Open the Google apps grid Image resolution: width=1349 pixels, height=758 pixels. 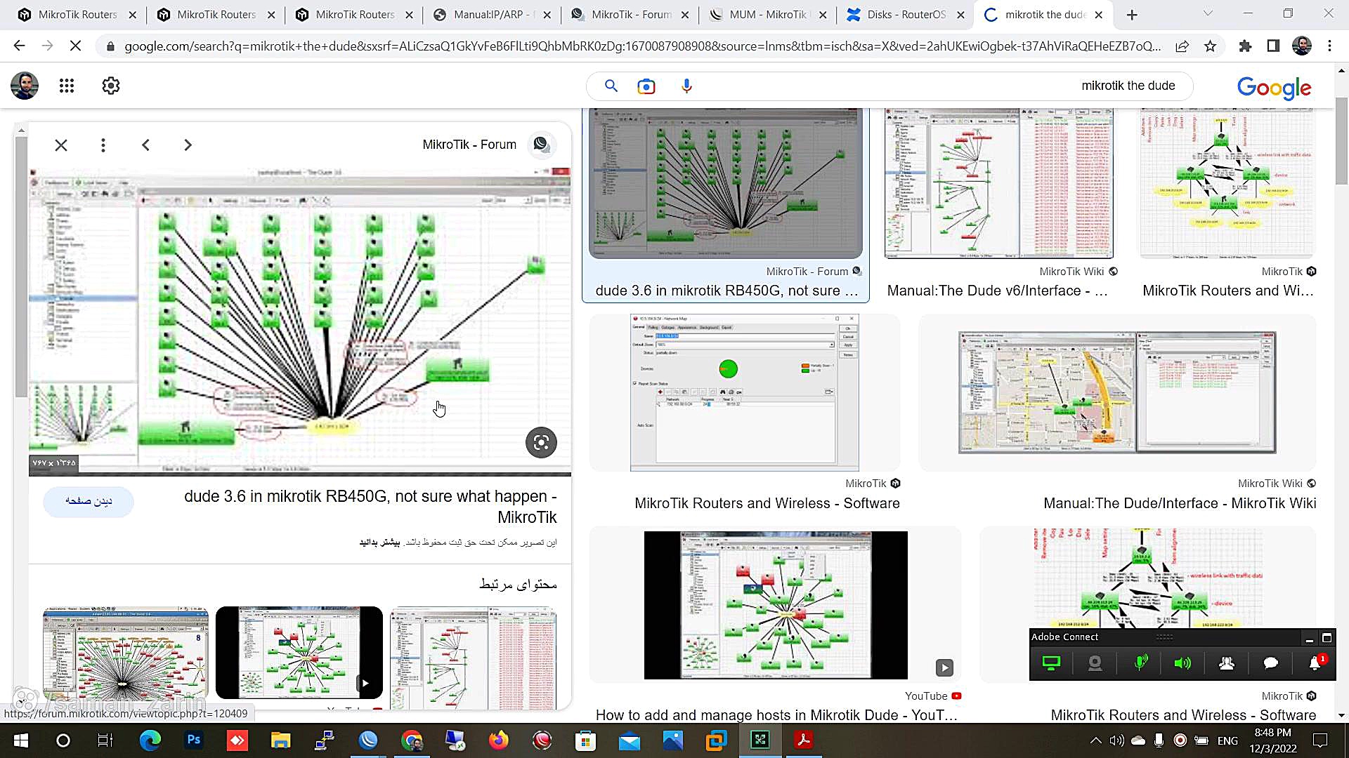click(67, 86)
